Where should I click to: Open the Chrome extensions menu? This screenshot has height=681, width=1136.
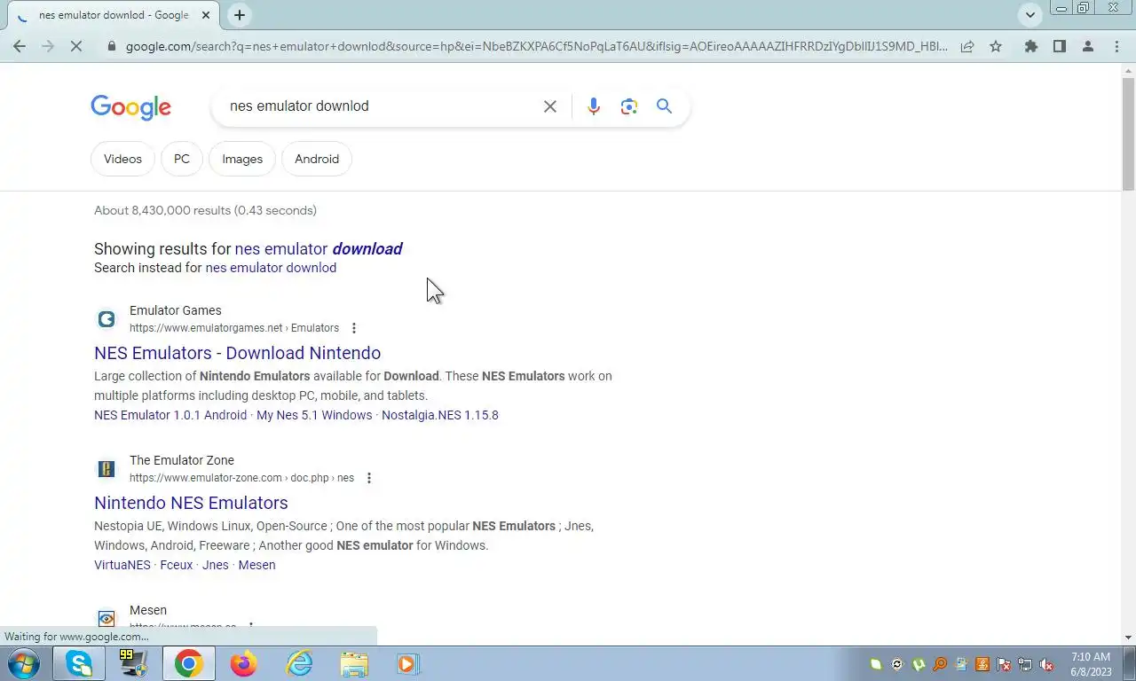point(1031,46)
